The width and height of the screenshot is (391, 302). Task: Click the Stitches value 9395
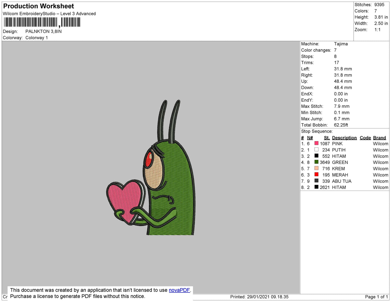pyautogui.click(x=379, y=5)
